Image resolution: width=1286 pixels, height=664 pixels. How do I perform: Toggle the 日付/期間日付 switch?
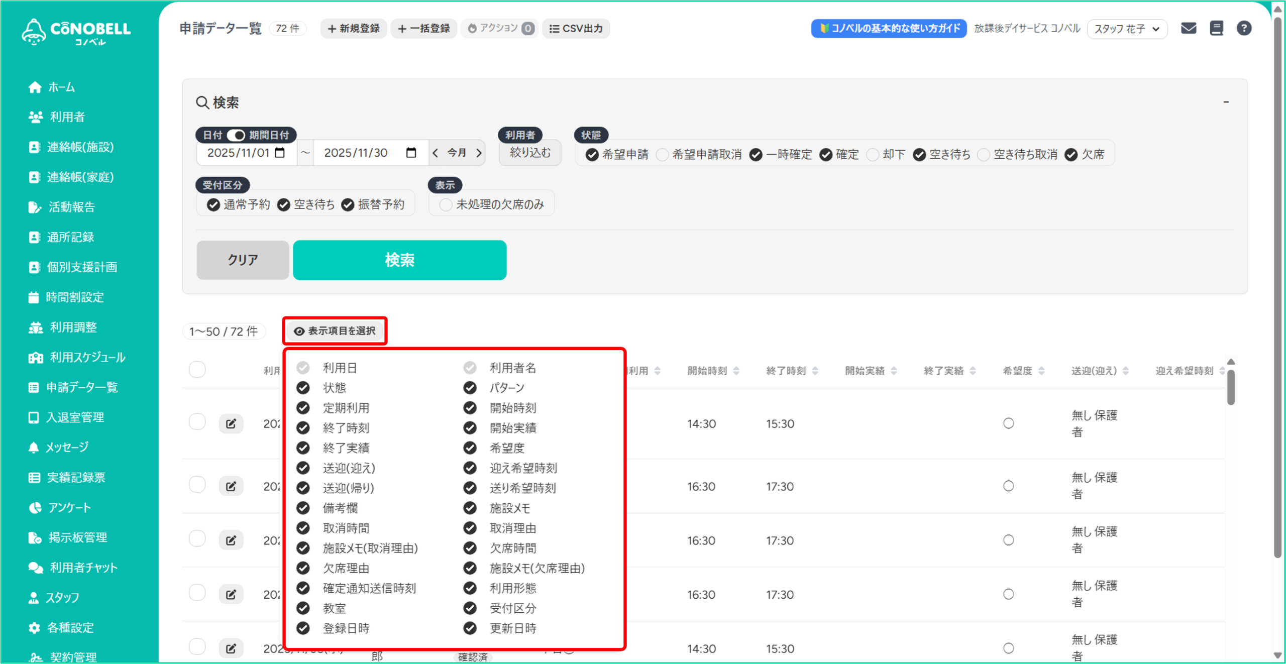coord(236,135)
